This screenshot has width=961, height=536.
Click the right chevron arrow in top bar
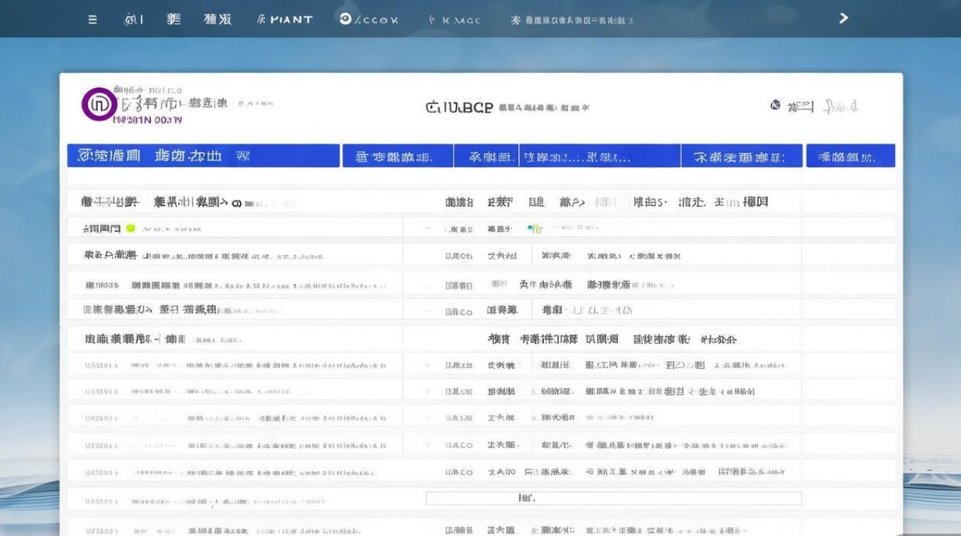pyautogui.click(x=844, y=19)
